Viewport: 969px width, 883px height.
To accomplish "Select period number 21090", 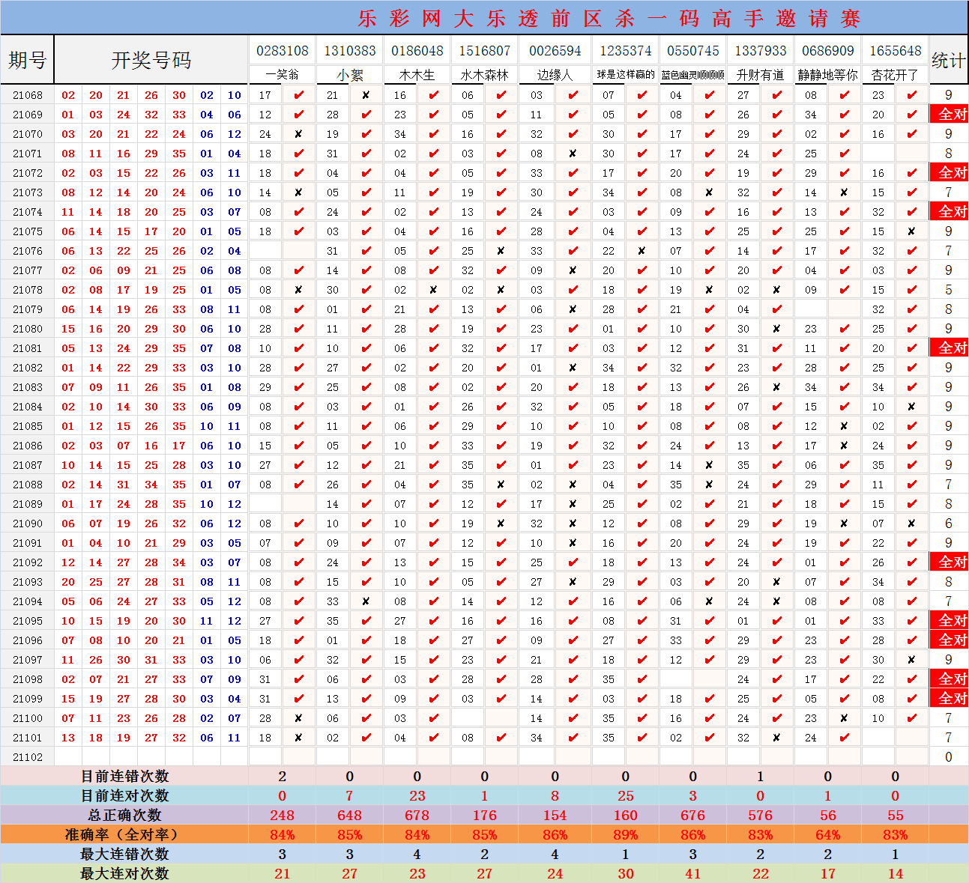I will click(x=28, y=524).
